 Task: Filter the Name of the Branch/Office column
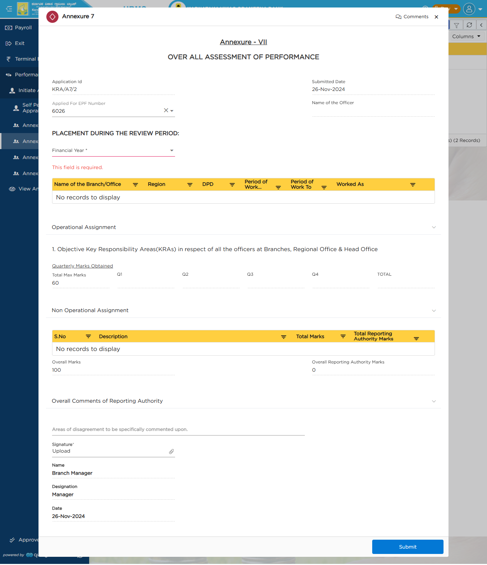tap(135, 184)
